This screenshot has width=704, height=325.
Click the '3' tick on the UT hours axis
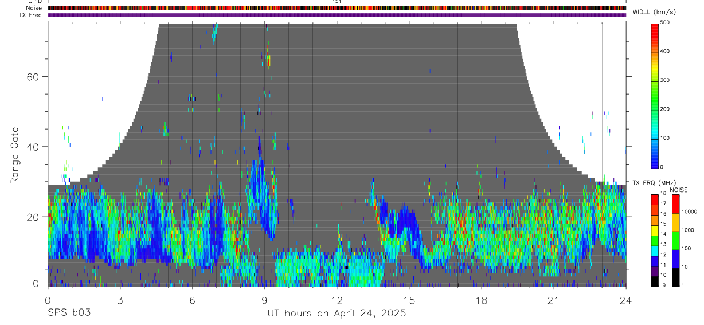pyautogui.click(x=120, y=300)
